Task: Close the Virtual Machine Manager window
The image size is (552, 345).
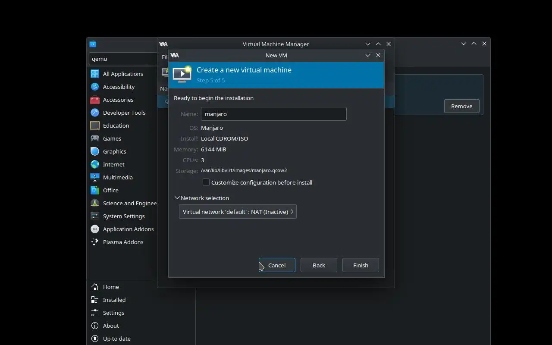Action: coord(389,44)
